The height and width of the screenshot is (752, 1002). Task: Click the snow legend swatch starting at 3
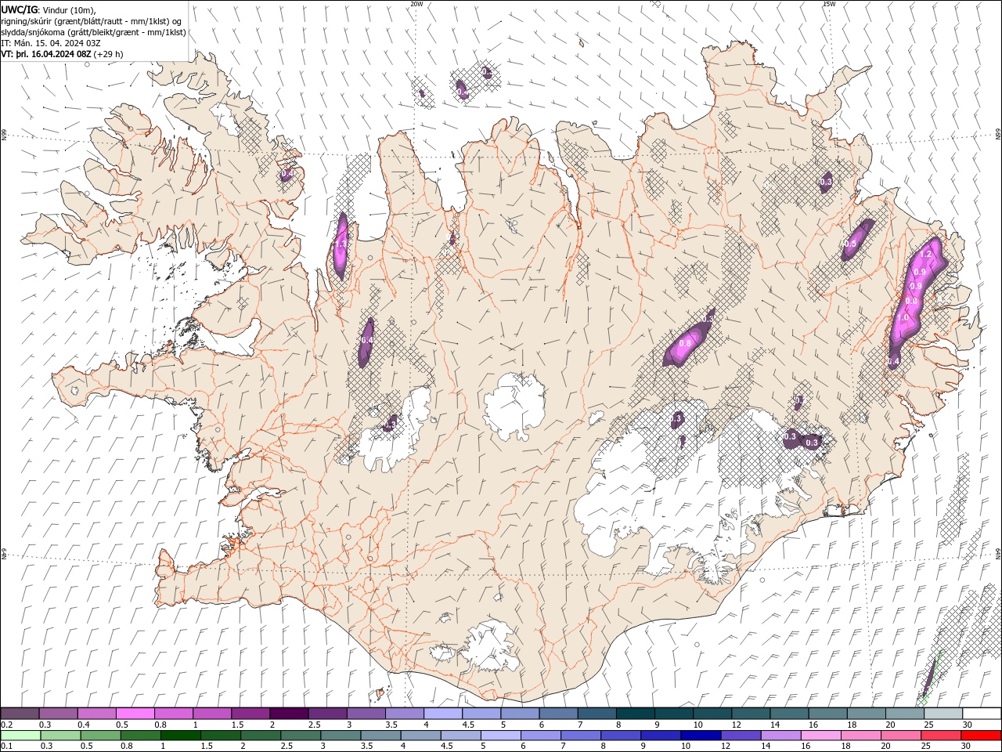pos(366,714)
